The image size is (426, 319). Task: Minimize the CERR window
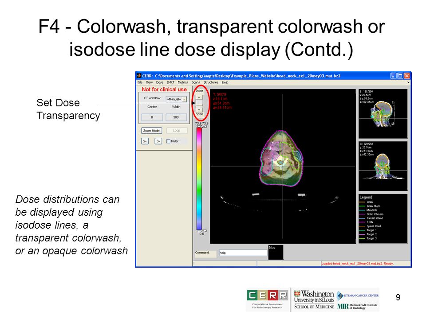pos(393,76)
